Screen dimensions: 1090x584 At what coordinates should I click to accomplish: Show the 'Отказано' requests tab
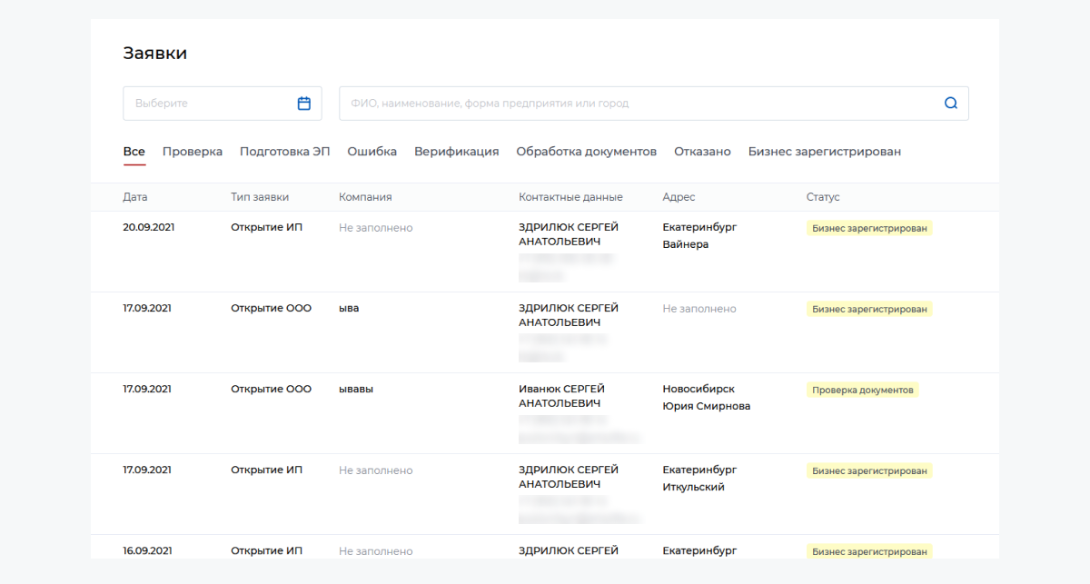[702, 152]
